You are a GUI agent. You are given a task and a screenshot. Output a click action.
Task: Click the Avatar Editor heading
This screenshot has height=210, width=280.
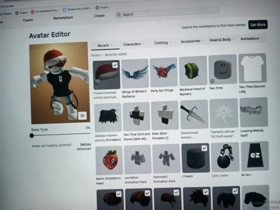49,35
